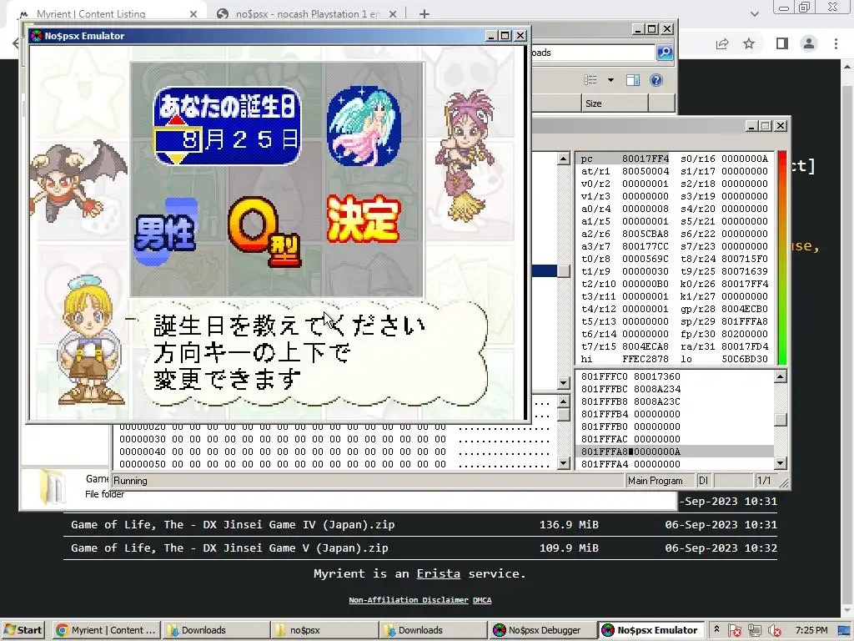Select the pc register row
The image size is (854, 641).
624,159
